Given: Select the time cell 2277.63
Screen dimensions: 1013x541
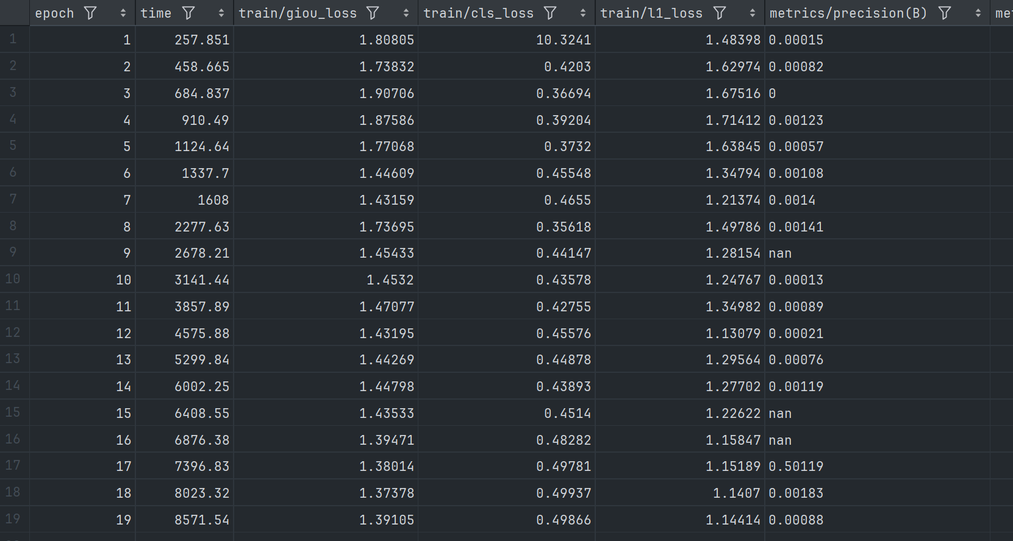Looking at the screenshot, I should click(x=202, y=227).
